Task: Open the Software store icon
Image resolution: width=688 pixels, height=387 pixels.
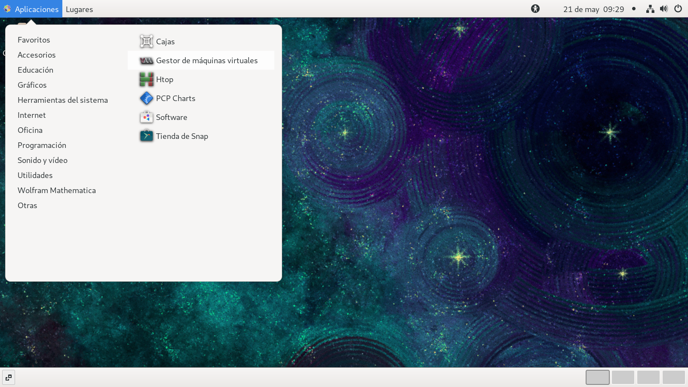Action: tap(146, 117)
